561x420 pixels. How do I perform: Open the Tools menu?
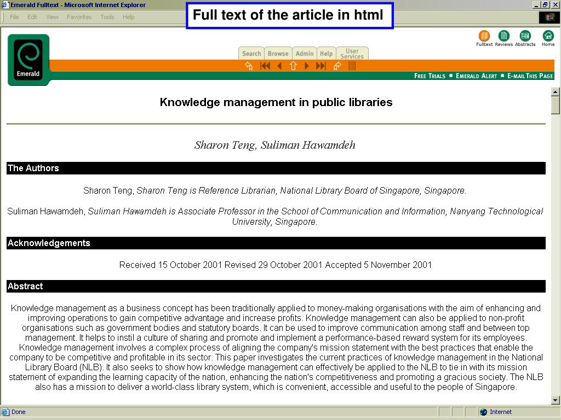tap(107, 17)
